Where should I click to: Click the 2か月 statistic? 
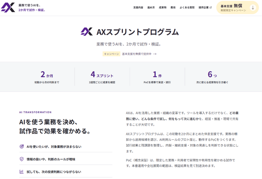(x=47, y=74)
